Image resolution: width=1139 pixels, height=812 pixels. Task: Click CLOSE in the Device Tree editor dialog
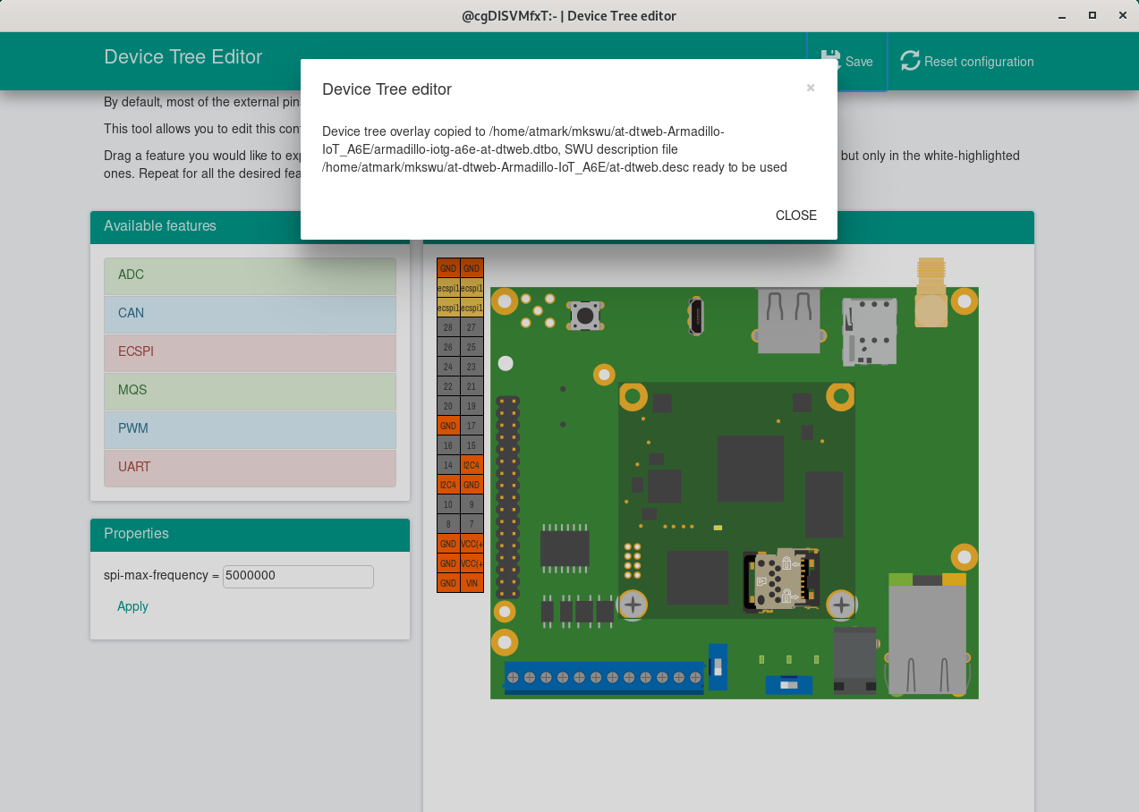pos(795,216)
